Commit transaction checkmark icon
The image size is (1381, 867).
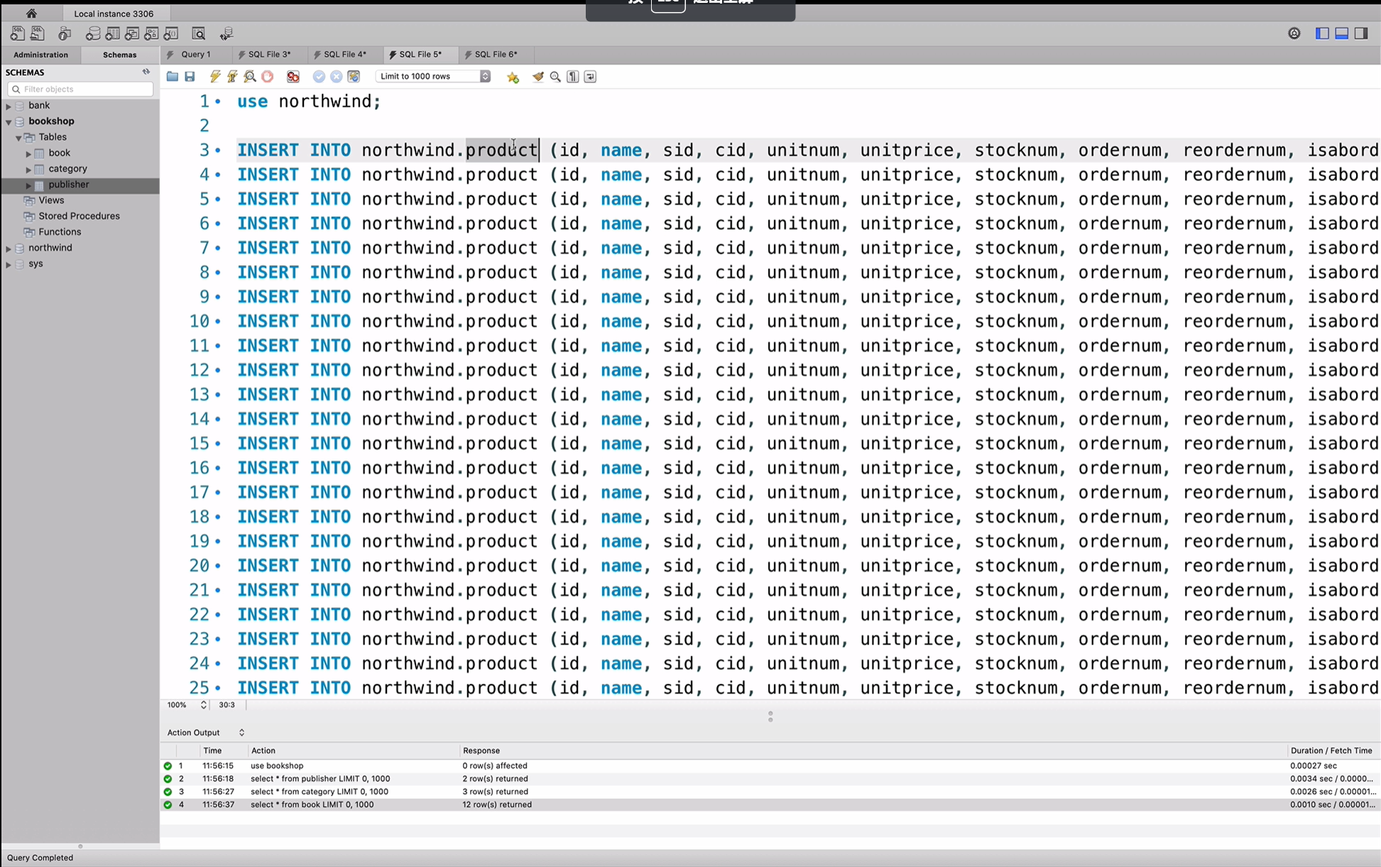point(319,77)
